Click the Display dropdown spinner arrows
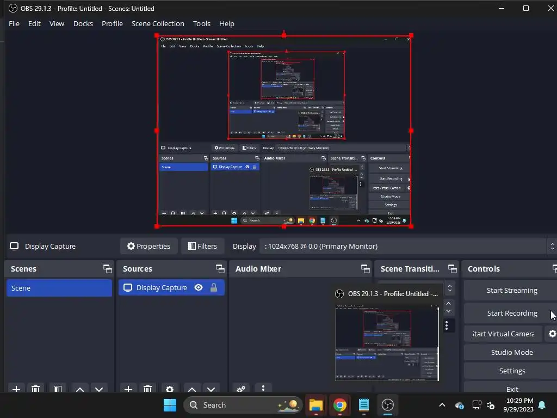 click(552, 246)
